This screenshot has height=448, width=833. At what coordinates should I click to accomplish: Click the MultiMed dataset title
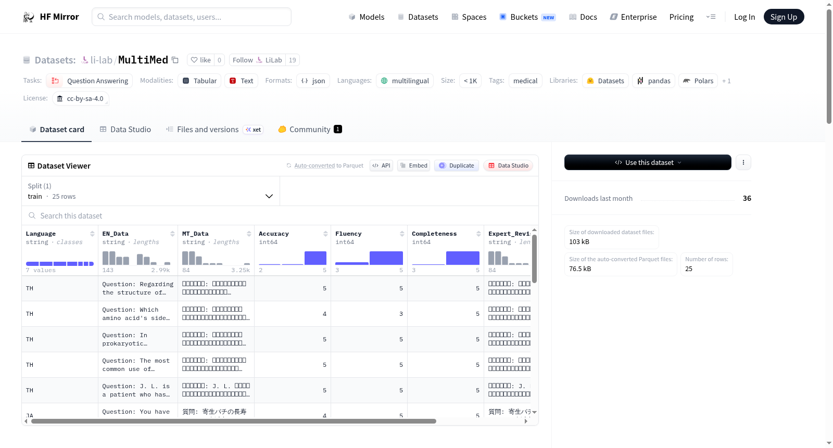click(143, 60)
